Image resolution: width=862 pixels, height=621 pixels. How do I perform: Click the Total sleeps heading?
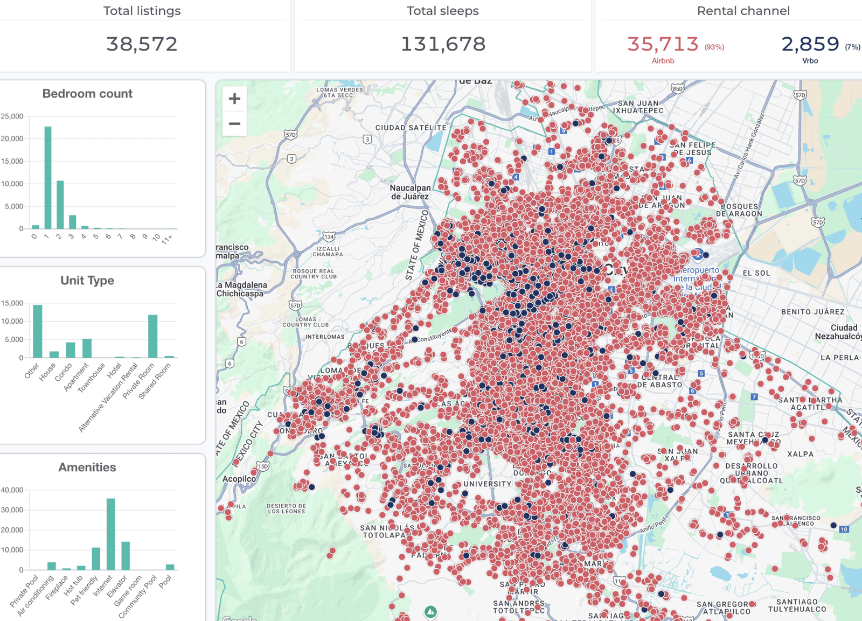coord(443,11)
